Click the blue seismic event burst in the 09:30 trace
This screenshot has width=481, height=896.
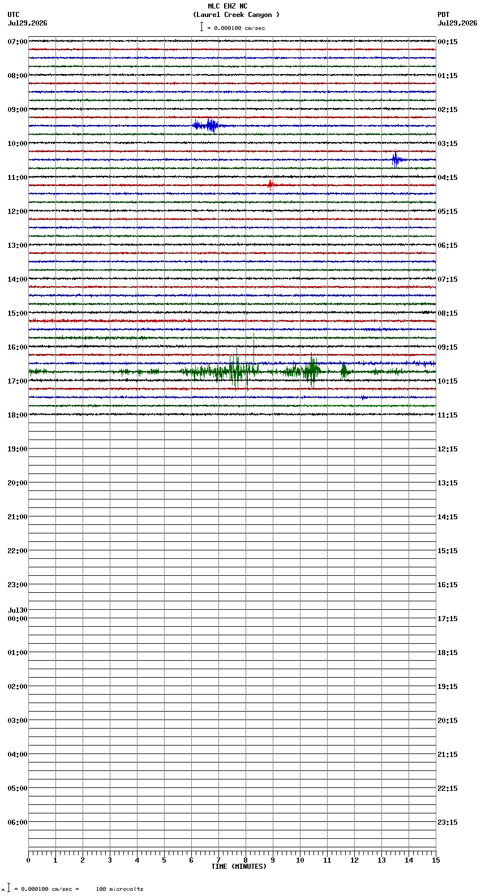[x=207, y=126]
